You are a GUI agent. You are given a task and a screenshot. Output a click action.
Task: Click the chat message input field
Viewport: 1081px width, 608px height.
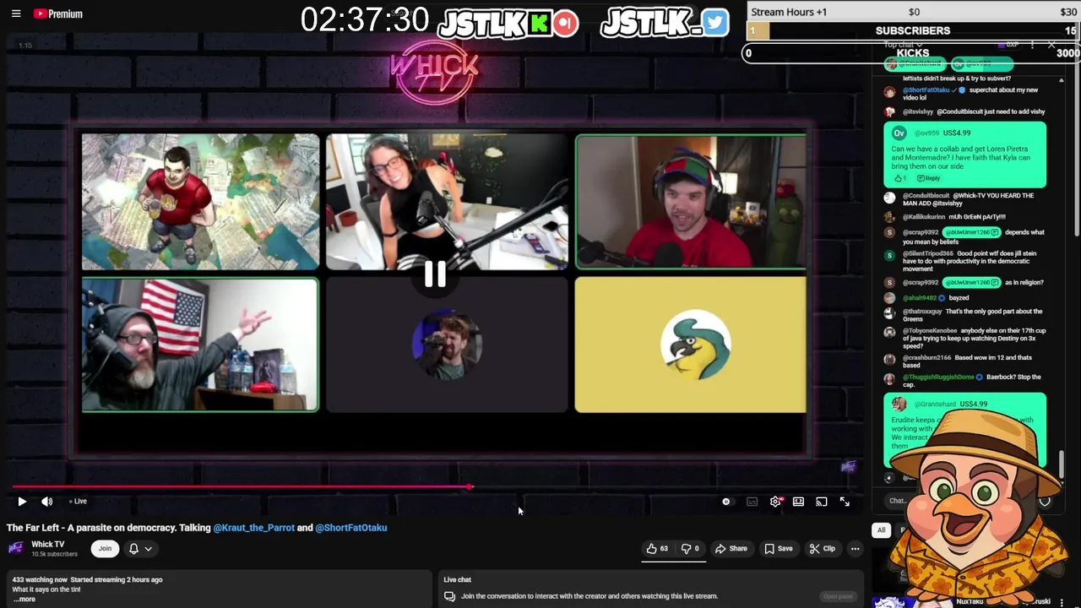[897, 501]
